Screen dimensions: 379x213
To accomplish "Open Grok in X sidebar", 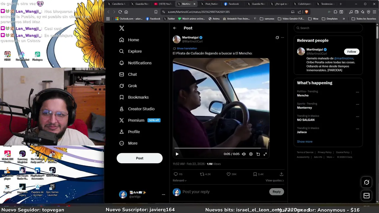I will pyautogui.click(x=128, y=86).
